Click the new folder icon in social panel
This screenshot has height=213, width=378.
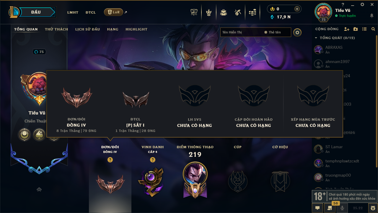pos(356,29)
